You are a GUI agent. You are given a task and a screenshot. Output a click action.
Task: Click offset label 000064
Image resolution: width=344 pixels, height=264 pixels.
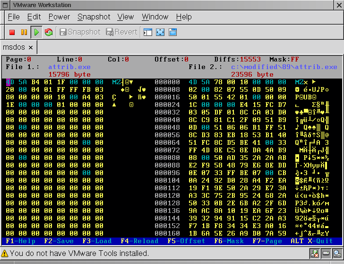[167, 142]
